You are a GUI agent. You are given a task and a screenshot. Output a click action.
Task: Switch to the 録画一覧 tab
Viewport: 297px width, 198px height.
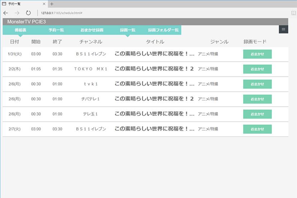pos(127,30)
